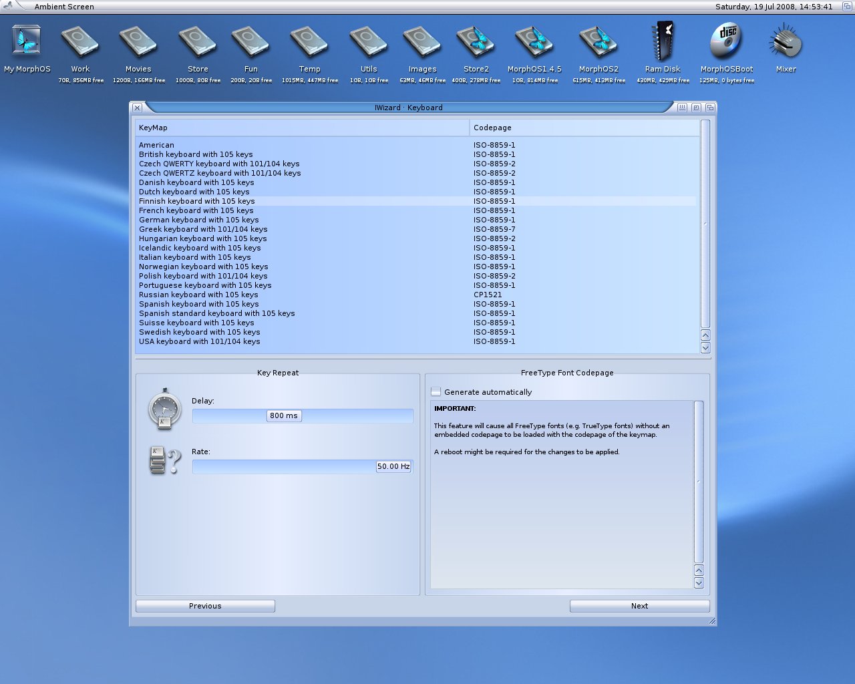Image resolution: width=855 pixels, height=684 pixels.
Task: Open the MorphOS2 drive icon
Action: [598, 41]
